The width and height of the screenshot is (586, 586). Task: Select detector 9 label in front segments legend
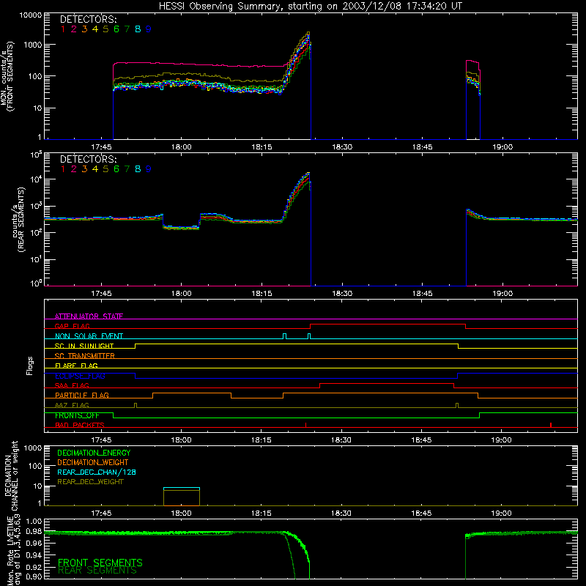[x=149, y=29]
